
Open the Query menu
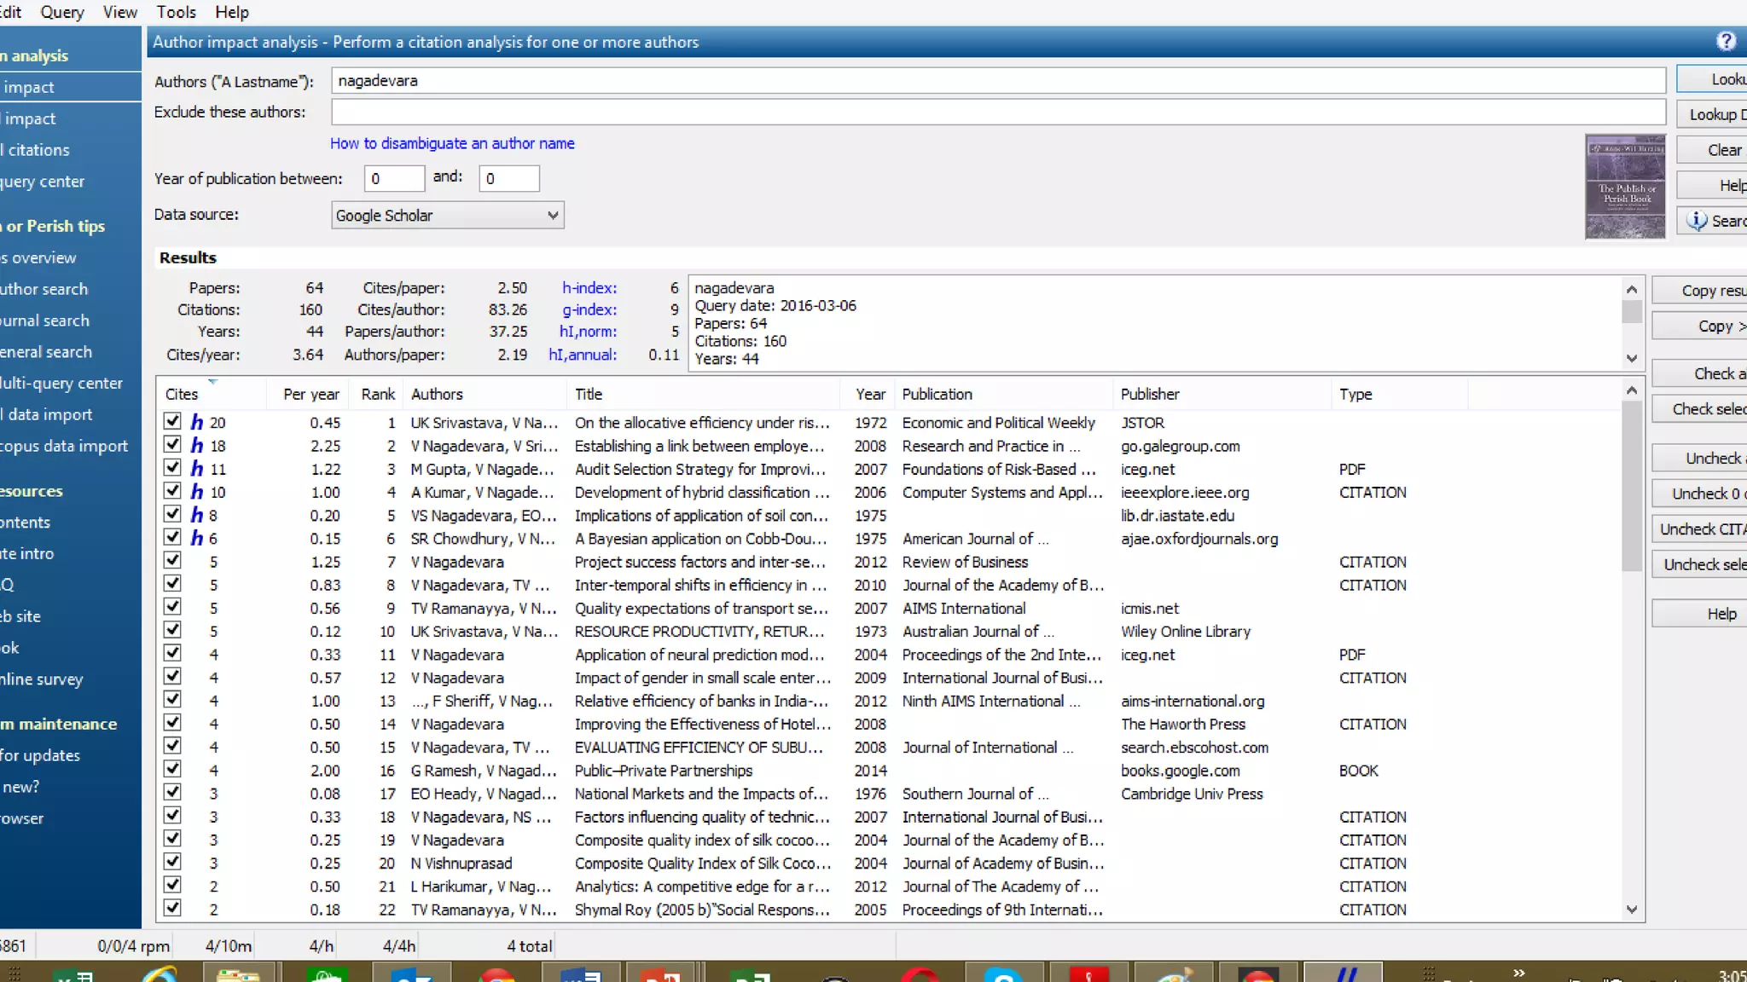click(x=61, y=12)
